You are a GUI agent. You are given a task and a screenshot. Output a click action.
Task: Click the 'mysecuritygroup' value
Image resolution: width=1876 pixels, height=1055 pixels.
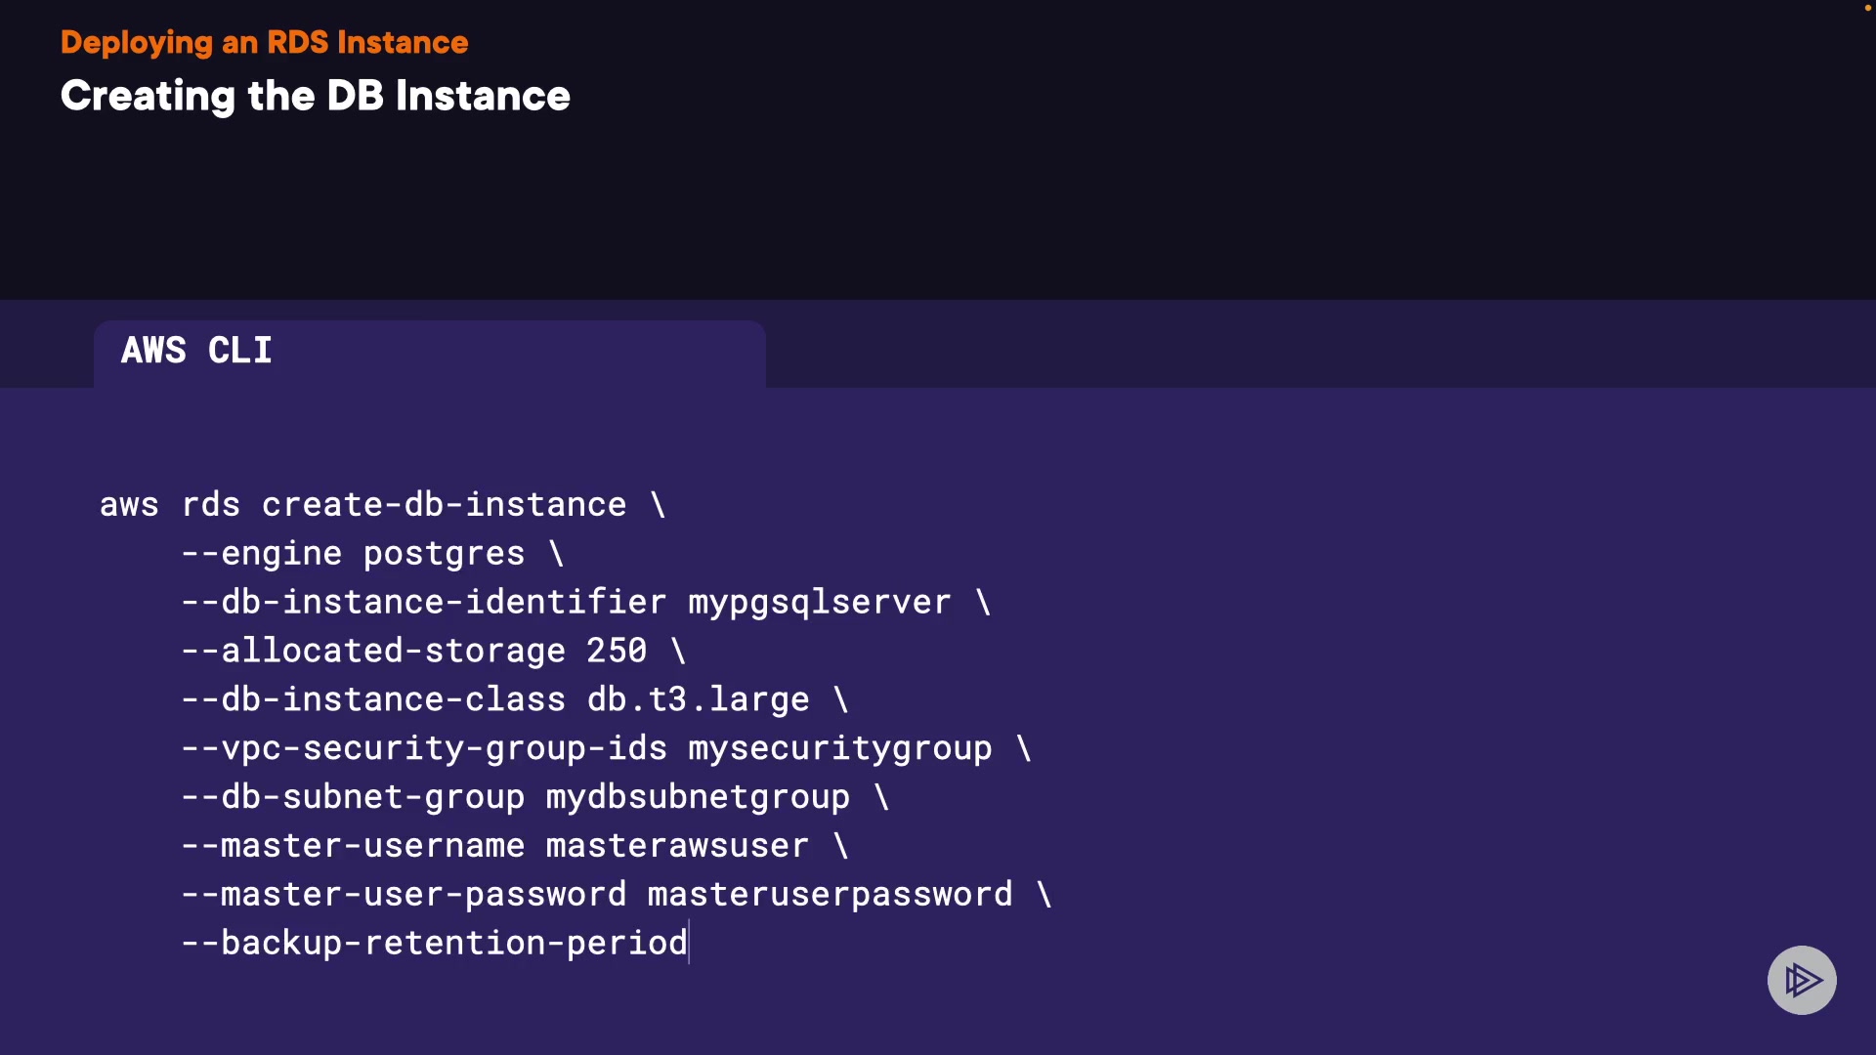coord(839,748)
